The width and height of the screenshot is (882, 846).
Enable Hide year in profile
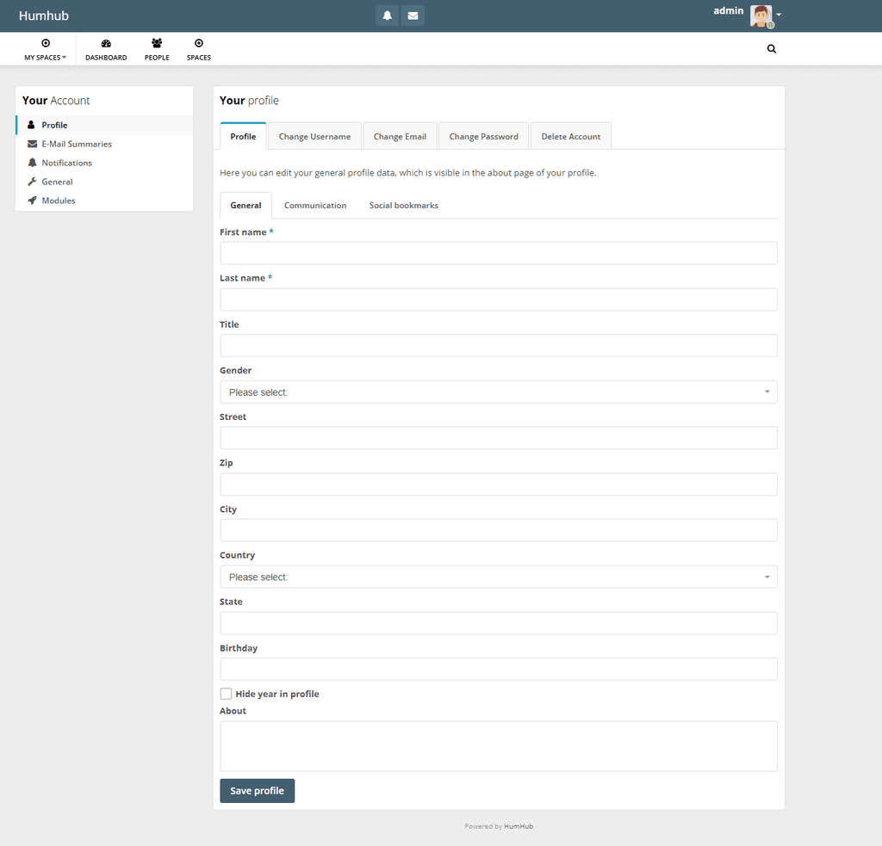click(226, 694)
